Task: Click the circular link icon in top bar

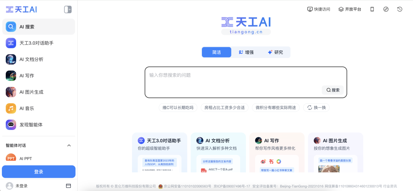Action: coord(386,9)
